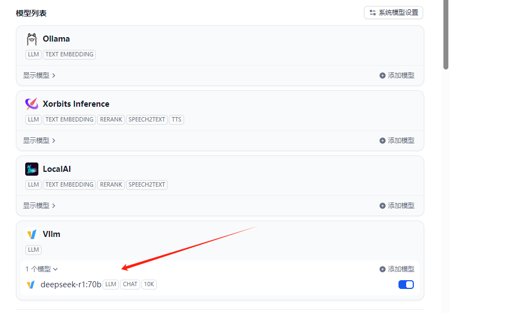
Task: Click 添加模型 for LocalAI
Action: (397, 206)
